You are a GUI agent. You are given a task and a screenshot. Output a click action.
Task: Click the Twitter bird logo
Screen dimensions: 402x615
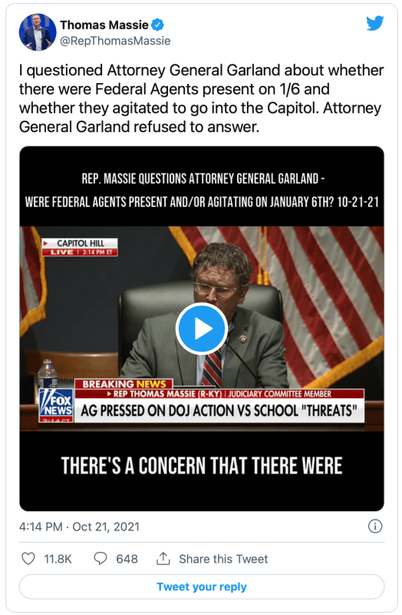(x=374, y=24)
